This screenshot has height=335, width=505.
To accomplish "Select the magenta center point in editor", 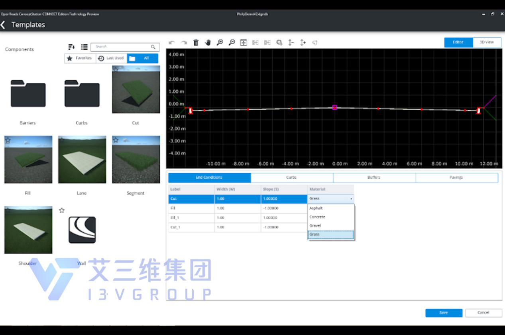I will pyautogui.click(x=334, y=107).
